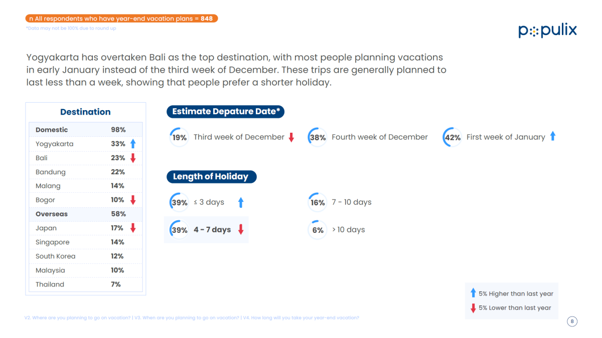This screenshot has height=338, width=602.
Task: Click the red down arrow beside Bogor
Action: tap(133, 200)
